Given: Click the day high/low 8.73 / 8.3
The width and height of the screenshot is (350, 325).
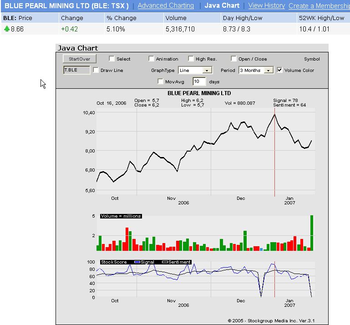Looking at the screenshot, I should 237,29.
